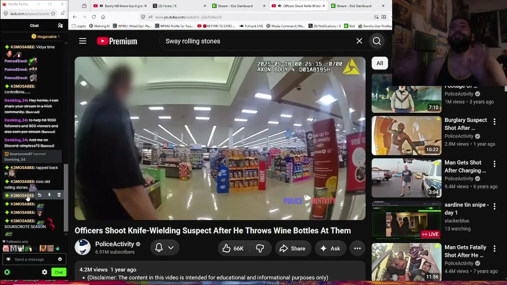507x285 pixels.
Task: Open PoliceActivity channel name link
Action: 114,244
